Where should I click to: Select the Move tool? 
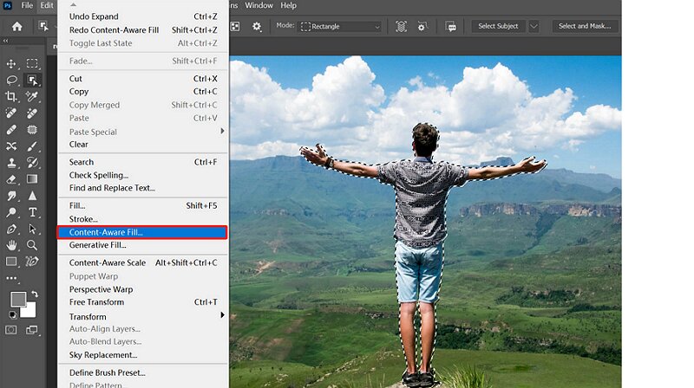click(x=12, y=64)
